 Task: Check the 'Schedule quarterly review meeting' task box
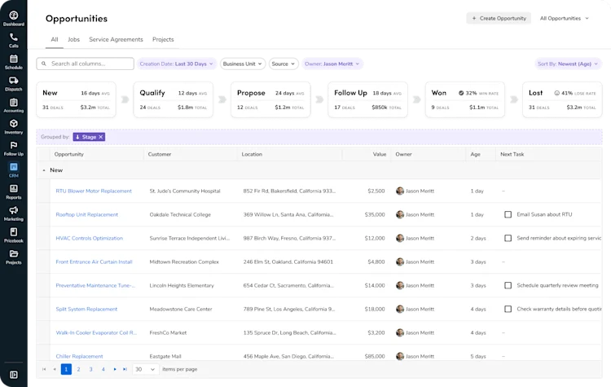(x=508, y=285)
